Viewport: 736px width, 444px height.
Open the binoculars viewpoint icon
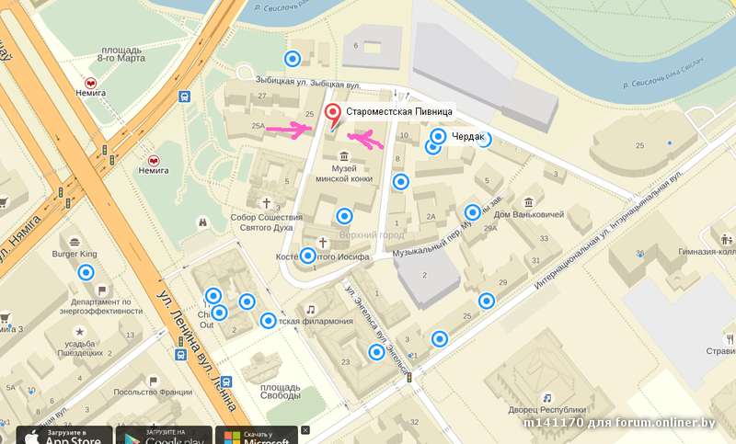pos(202,222)
